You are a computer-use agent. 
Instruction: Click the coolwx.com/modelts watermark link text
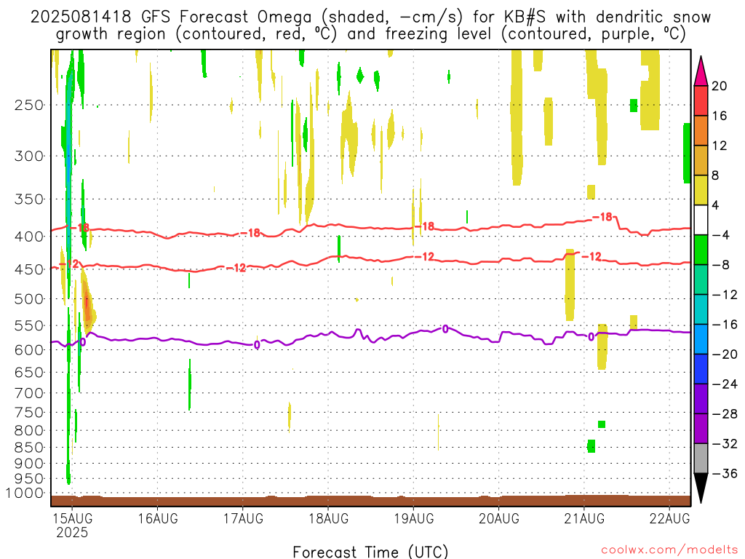(x=669, y=550)
